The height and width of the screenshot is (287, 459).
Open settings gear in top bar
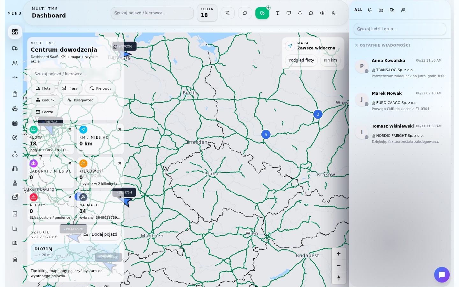pyautogui.click(x=322, y=13)
